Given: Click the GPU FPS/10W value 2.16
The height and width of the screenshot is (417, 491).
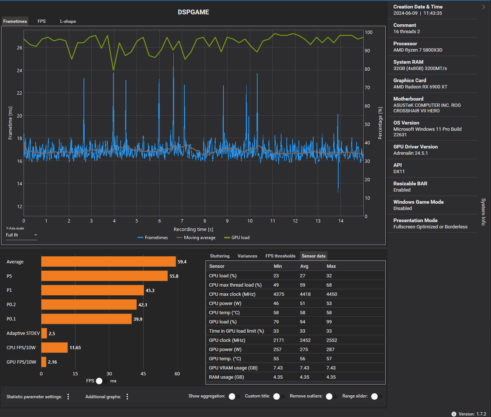Looking at the screenshot, I should (x=52, y=362).
